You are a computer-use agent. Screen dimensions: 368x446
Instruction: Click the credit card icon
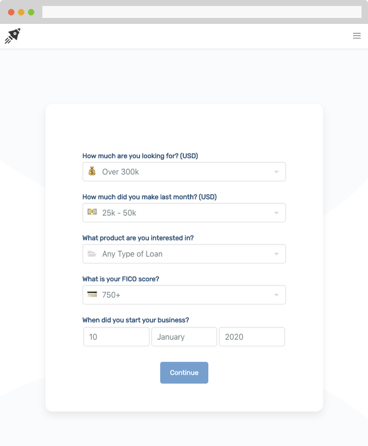pos(92,295)
